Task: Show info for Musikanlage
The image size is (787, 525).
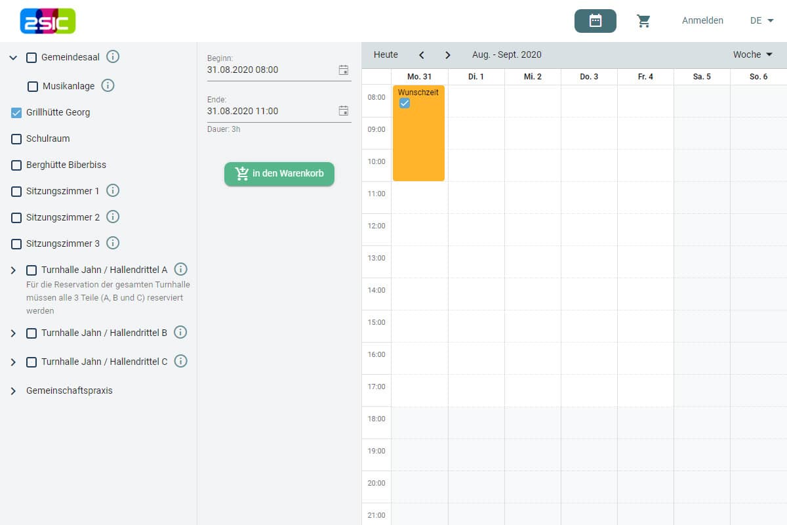Action: pyautogui.click(x=108, y=86)
